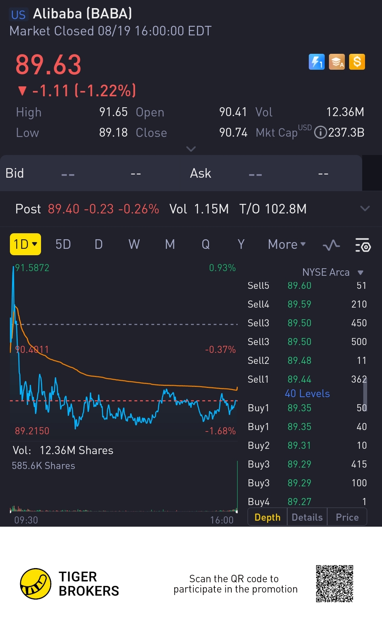Tap the Sell2 89.48 order row
Viewport: 382px width, 641px height.
click(307, 361)
